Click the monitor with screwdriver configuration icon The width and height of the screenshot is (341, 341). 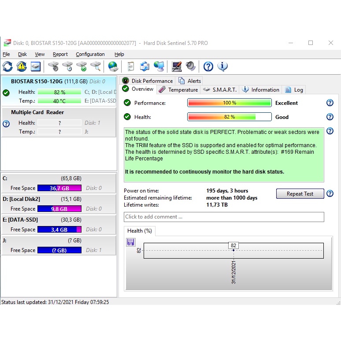[176, 67]
